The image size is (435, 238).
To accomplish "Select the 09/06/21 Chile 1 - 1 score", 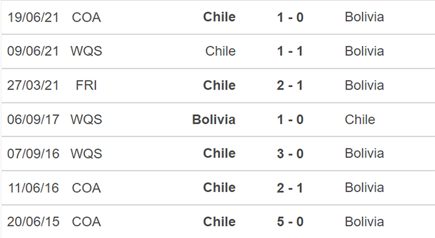I will click(x=290, y=51).
